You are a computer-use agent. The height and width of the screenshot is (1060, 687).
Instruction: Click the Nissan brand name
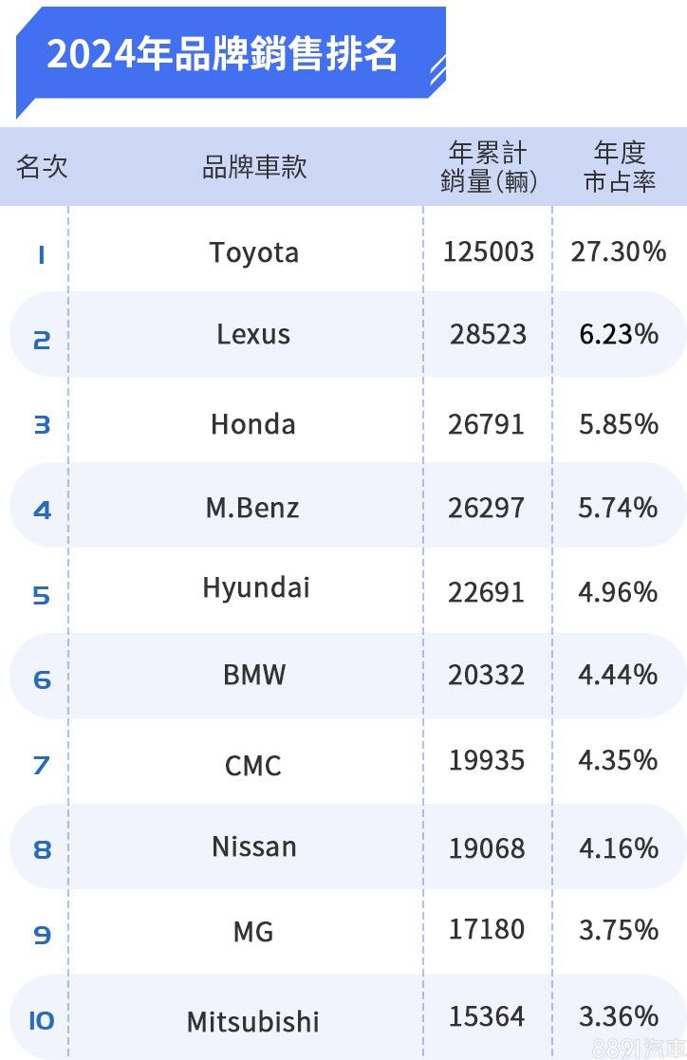pos(254,846)
